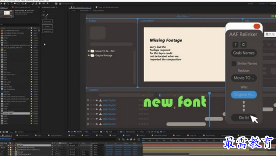Enable the Similar Names checkbox

click(x=234, y=64)
